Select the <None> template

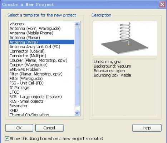41,24
